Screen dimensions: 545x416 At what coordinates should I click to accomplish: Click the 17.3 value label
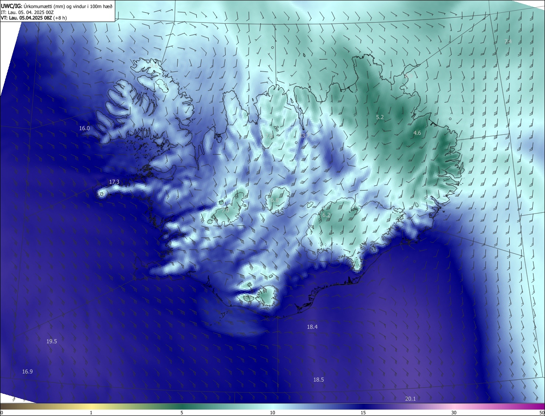tap(114, 182)
